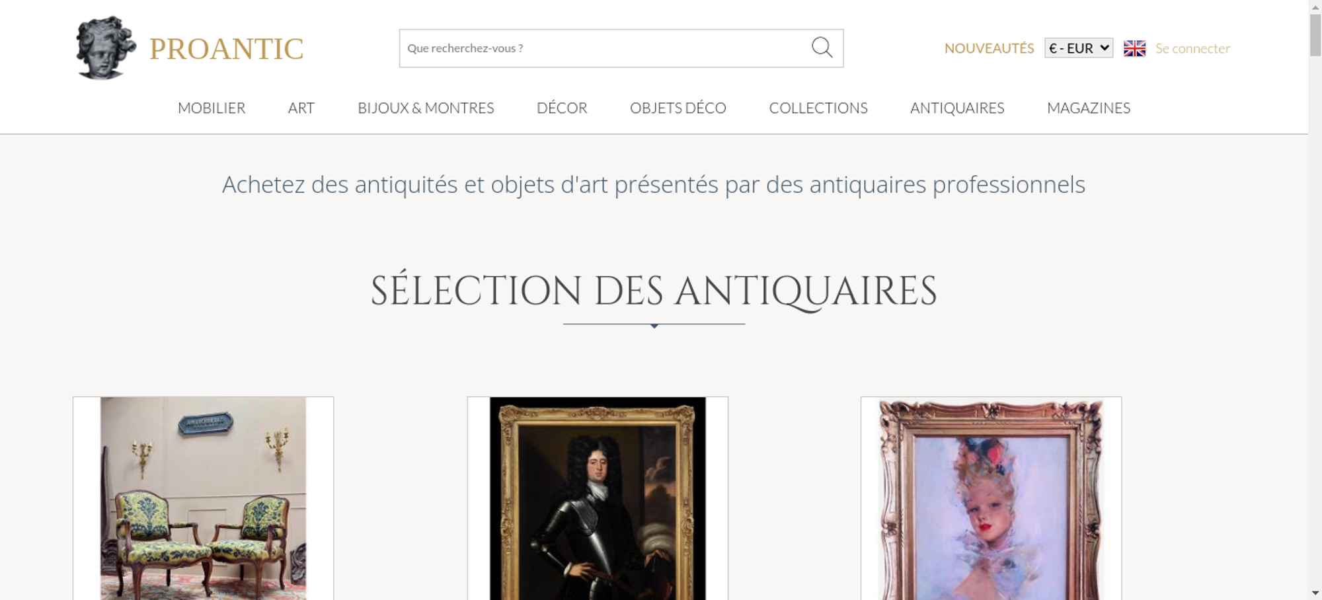The height and width of the screenshot is (600, 1322).
Task: Click the magnifying glass search icon
Action: point(822,48)
